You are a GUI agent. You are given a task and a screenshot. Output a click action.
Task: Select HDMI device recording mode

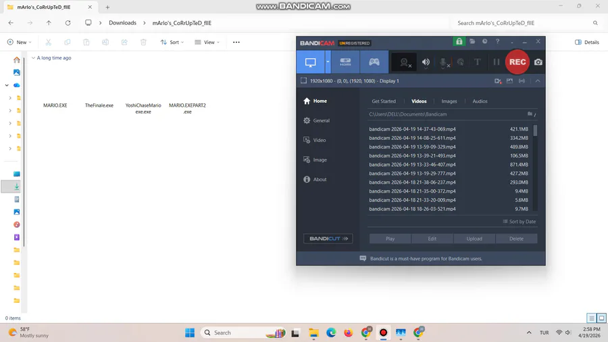click(345, 62)
